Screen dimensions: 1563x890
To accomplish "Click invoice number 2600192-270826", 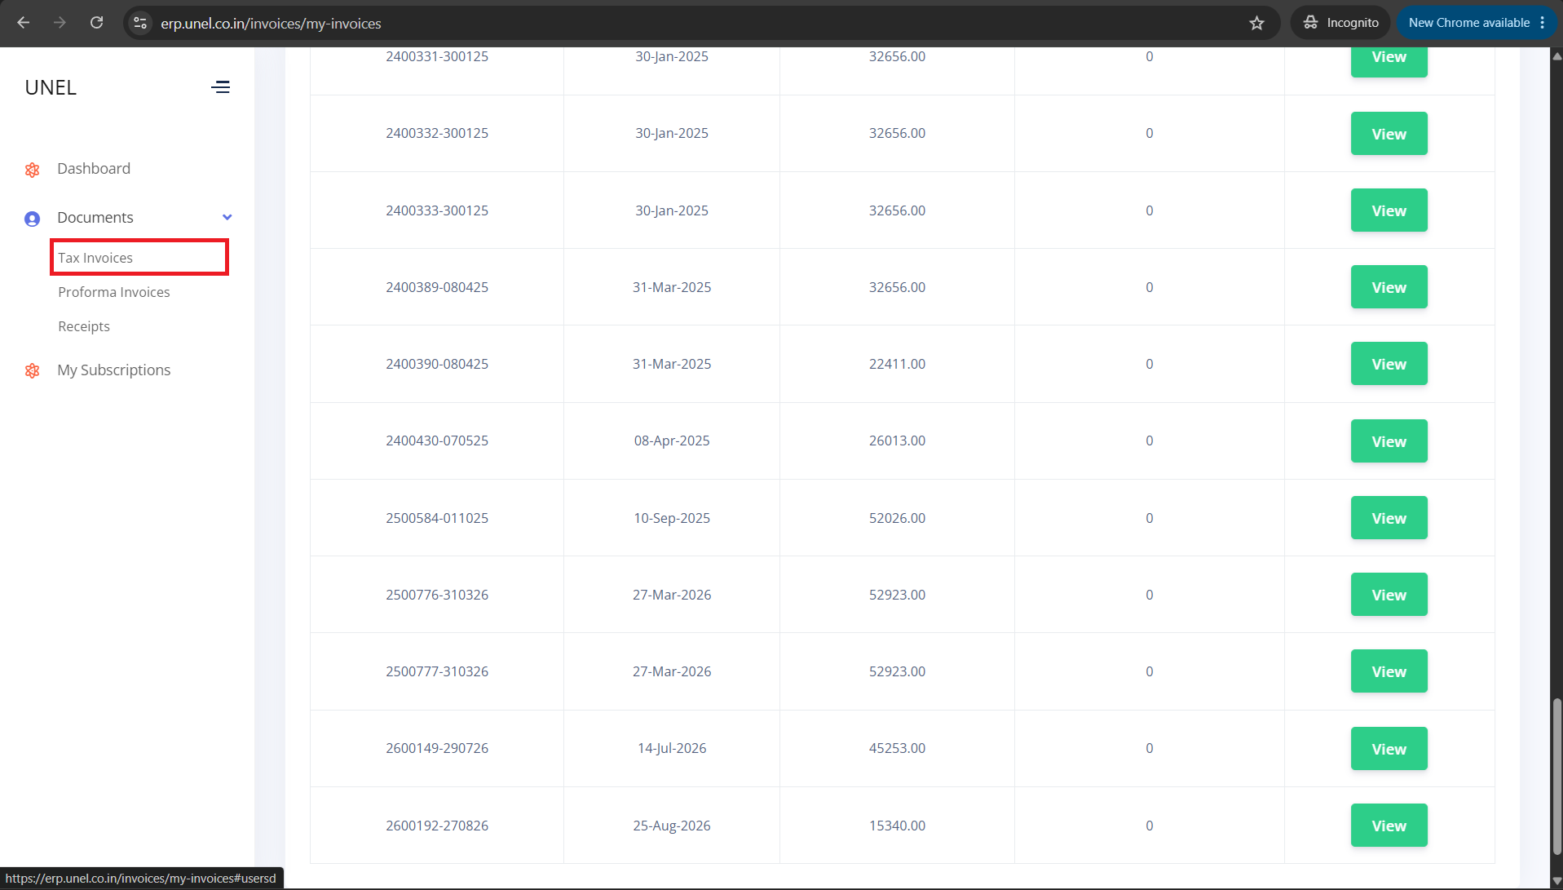I will (x=437, y=826).
